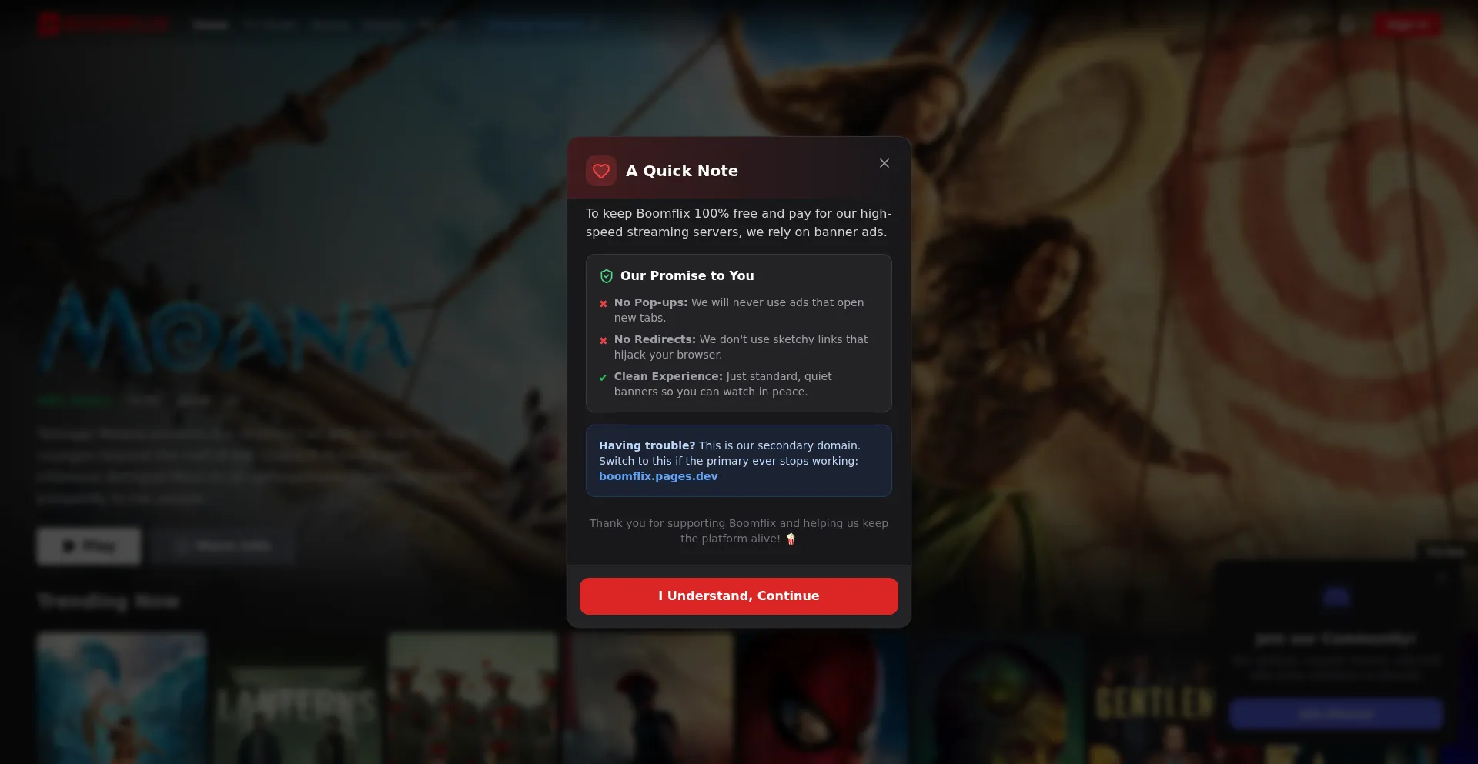
Task: Click the Boomflix logo in the top bar
Action: click(103, 25)
